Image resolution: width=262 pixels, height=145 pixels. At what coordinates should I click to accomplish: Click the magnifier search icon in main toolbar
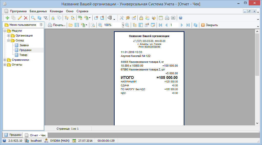coord(33,18)
